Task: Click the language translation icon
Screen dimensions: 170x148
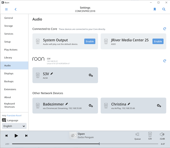Action: coord(4,120)
